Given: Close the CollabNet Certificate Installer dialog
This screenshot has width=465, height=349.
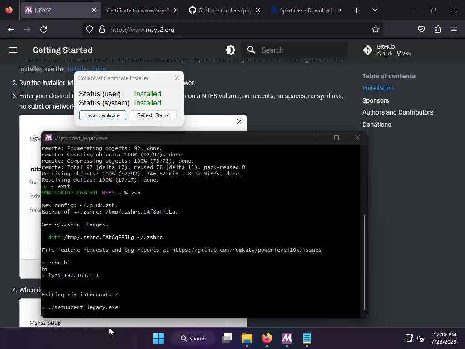Looking at the screenshot, I should pyautogui.click(x=177, y=78).
